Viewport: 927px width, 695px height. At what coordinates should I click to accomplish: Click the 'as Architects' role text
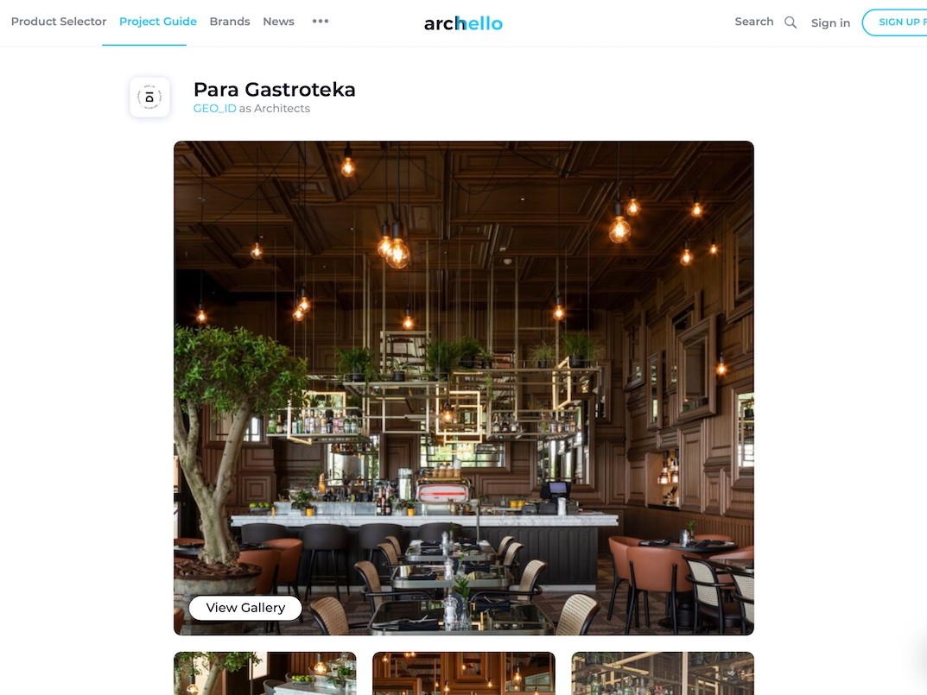[275, 108]
